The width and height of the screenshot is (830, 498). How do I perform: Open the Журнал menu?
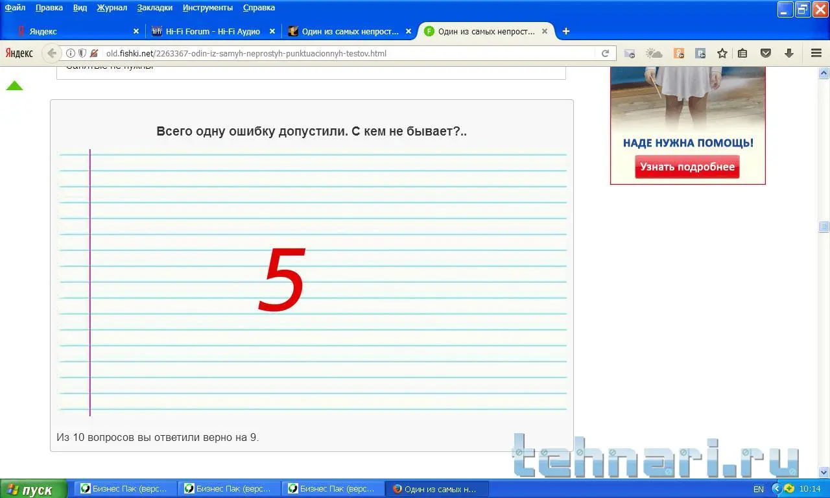coord(112,8)
